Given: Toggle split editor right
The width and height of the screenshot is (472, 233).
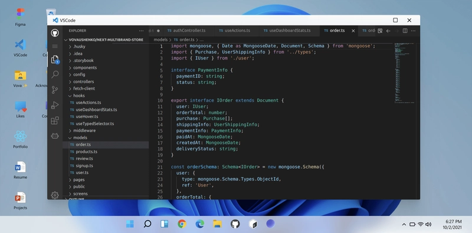Looking at the screenshot, I should [405, 31].
